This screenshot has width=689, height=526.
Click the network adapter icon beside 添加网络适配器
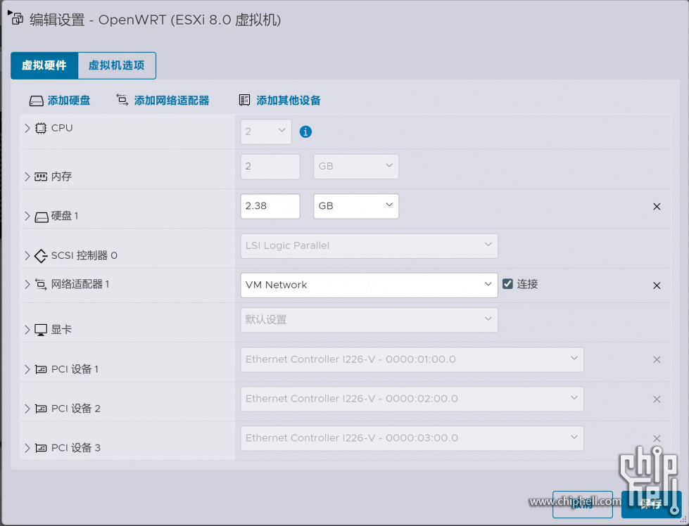[122, 100]
